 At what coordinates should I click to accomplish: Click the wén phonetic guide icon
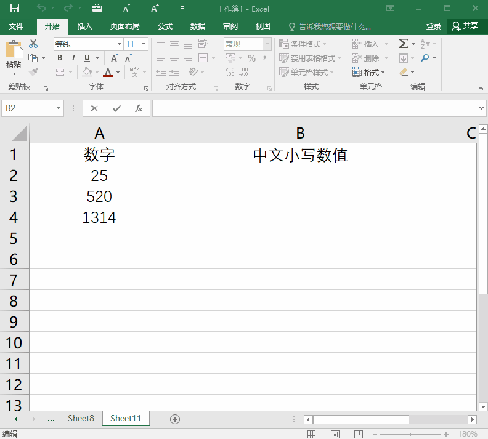click(134, 72)
